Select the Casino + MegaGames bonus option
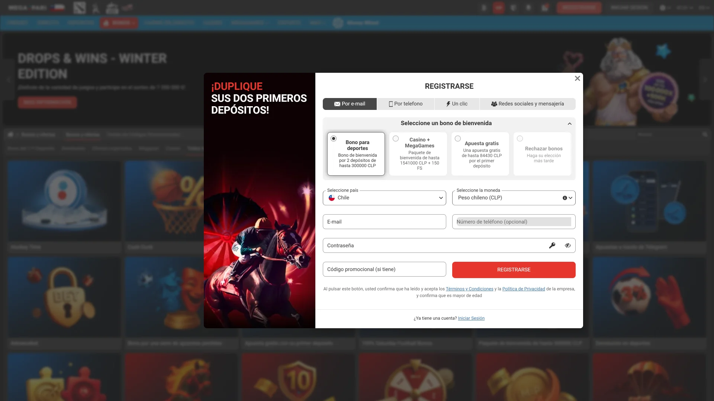 point(396,138)
